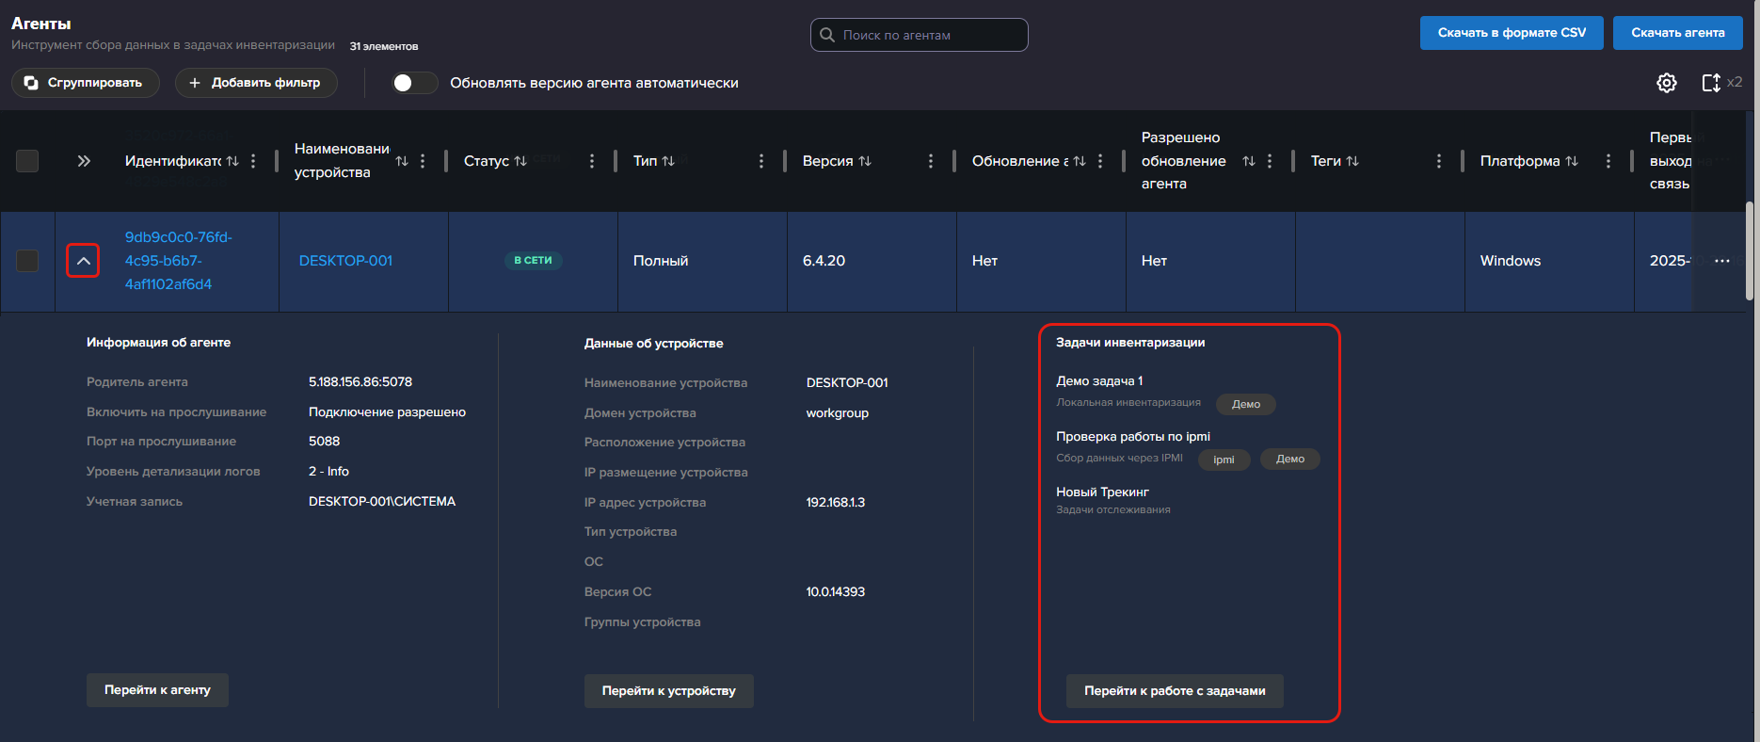Viewport: 1760px width, 742px height.
Task: Click the Демо tag under Демо задача 1
Action: pos(1245,404)
